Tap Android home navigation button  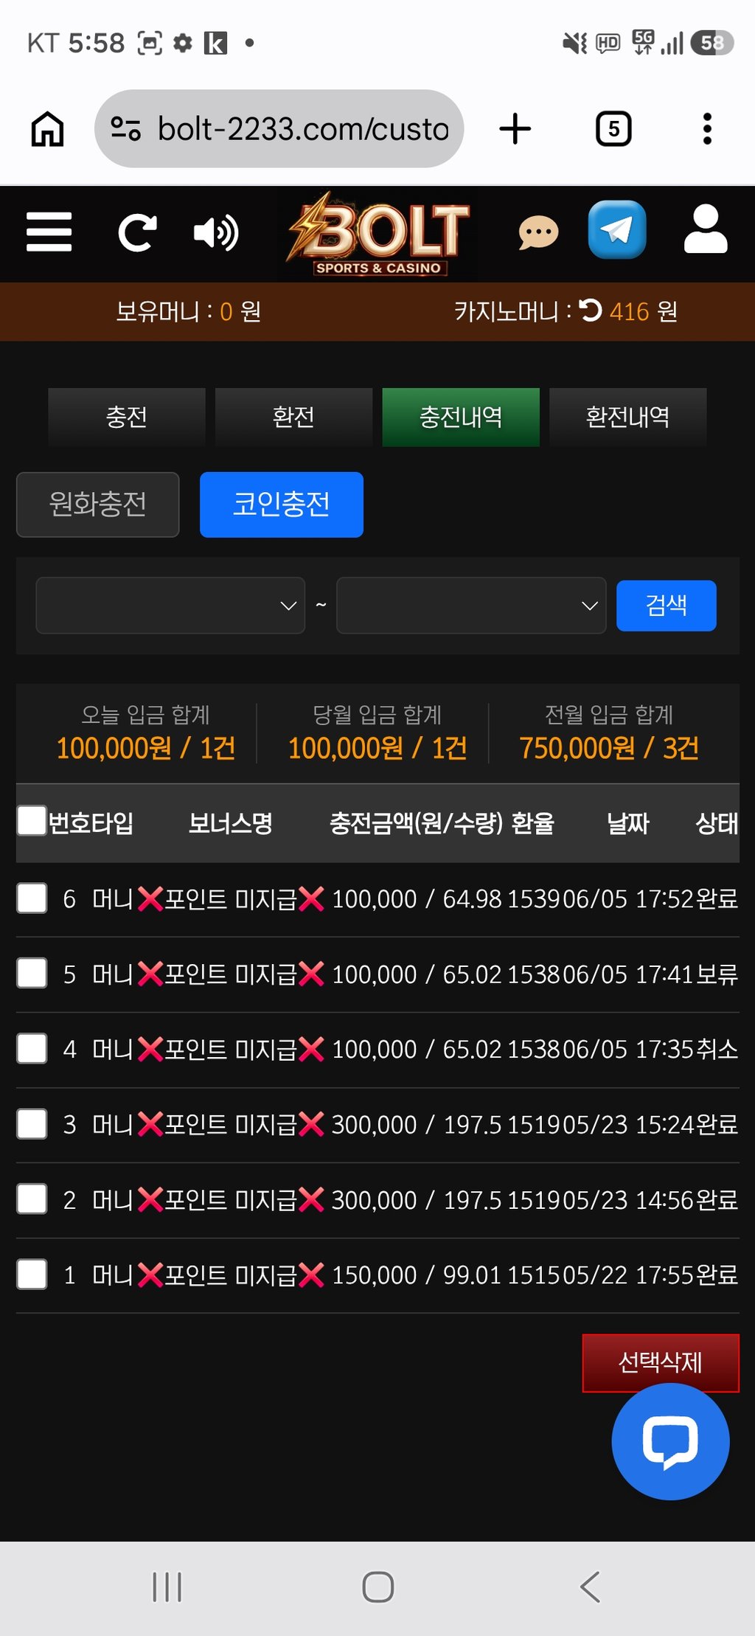(377, 1587)
